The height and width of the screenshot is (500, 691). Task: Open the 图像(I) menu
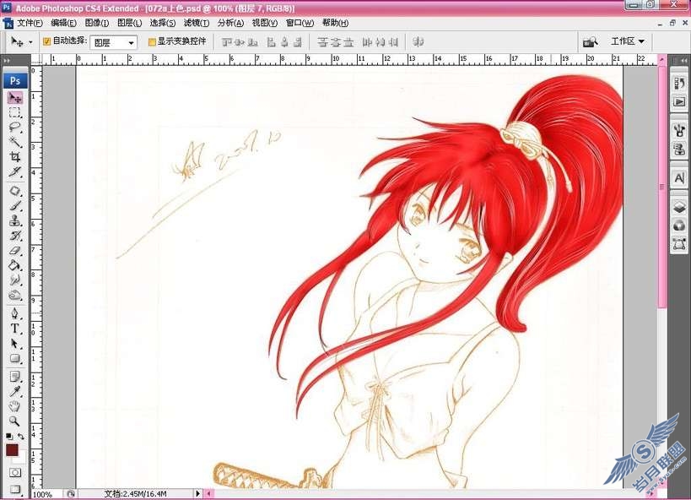tap(97, 23)
